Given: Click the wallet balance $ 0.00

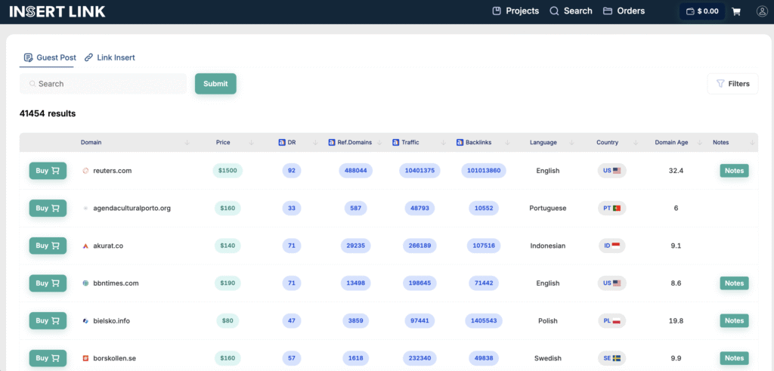Looking at the screenshot, I should (x=702, y=11).
